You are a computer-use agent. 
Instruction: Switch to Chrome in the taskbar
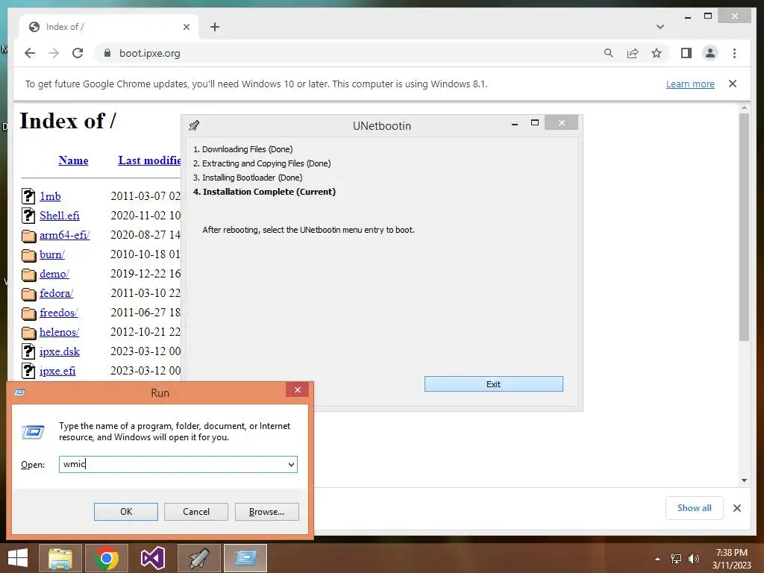[x=106, y=558]
